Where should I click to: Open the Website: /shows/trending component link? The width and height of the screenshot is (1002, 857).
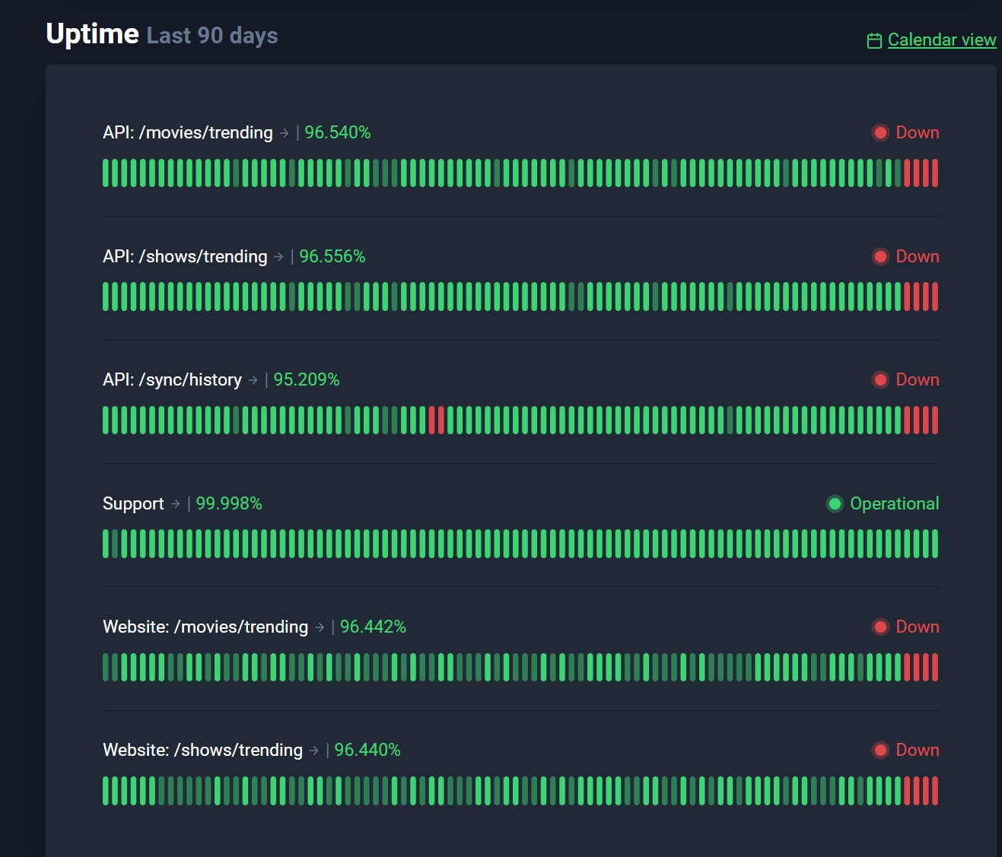tap(202, 751)
